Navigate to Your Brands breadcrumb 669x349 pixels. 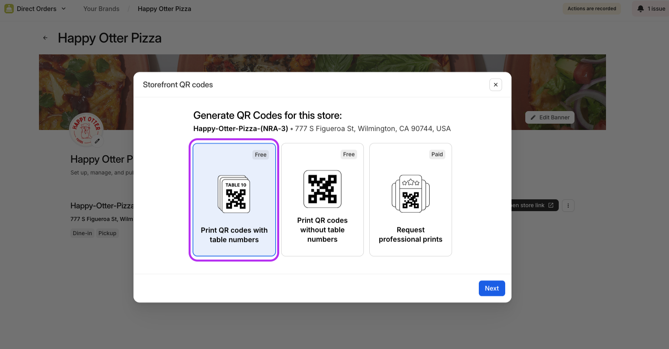click(x=101, y=9)
